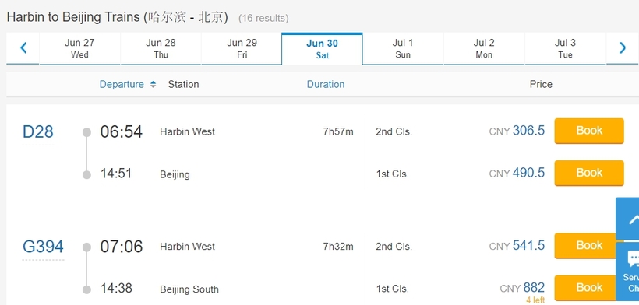
Task: Sort results by Departure
Action: pos(122,85)
